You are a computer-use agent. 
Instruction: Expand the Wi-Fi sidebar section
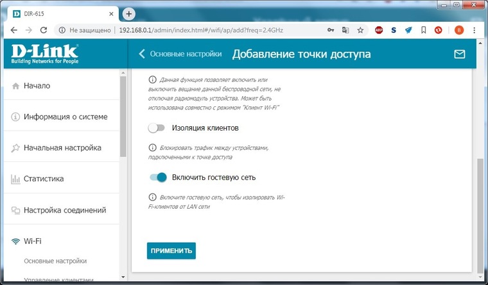(x=37, y=241)
